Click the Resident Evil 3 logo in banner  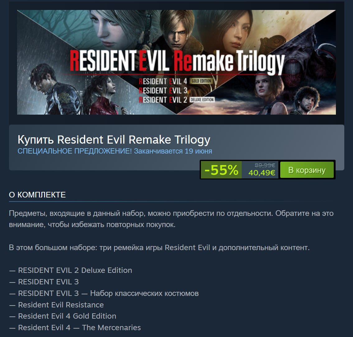[x=163, y=90]
